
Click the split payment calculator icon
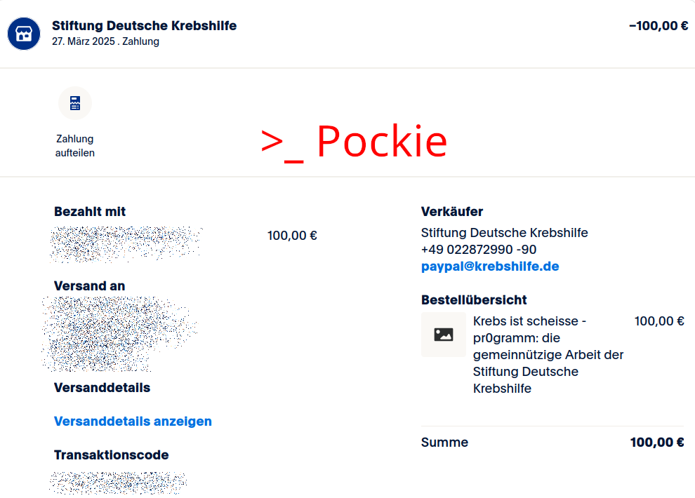pos(75,104)
